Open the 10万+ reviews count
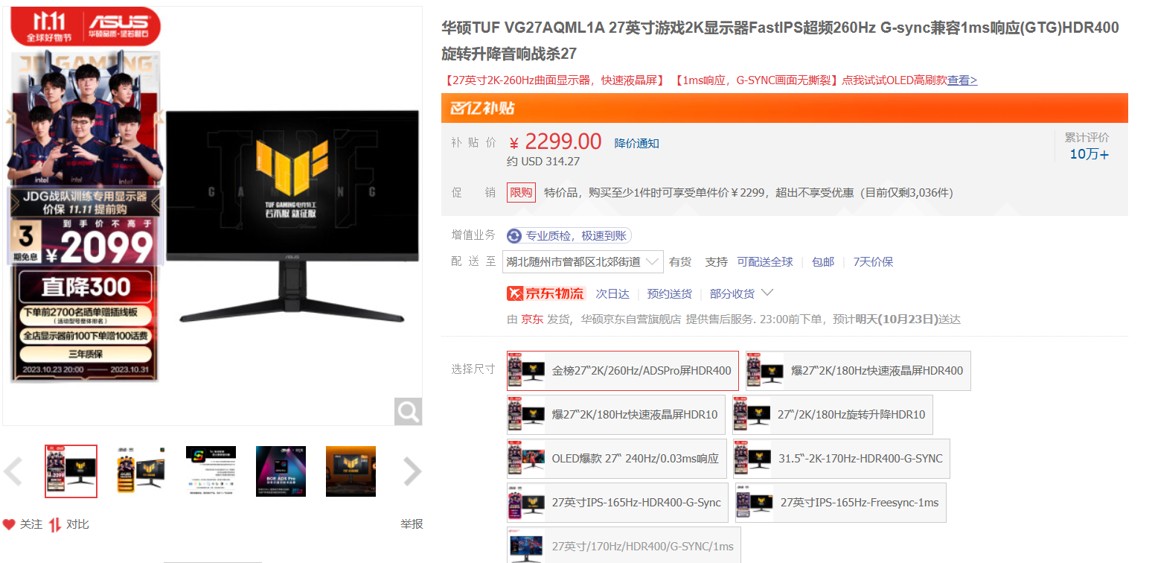The width and height of the screenshot is (1155, 563). (1089, 154)
